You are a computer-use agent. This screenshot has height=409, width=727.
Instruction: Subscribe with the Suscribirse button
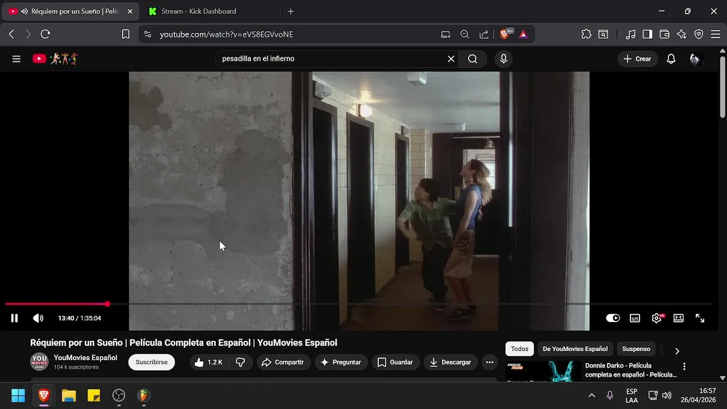(152, 362)
